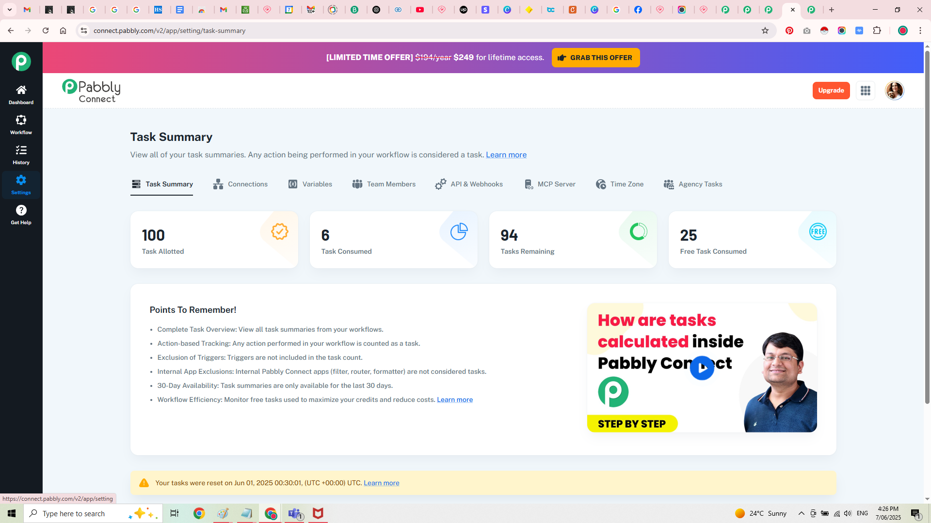Switch to the API & Webhooks tab
This screenshot has height=523, width=931.
[x=469, y=184]
